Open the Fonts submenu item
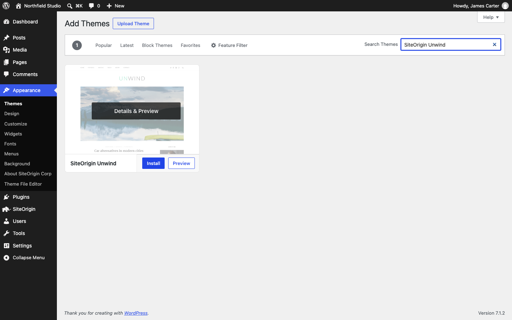512x320 pixels. coord(10,144)
